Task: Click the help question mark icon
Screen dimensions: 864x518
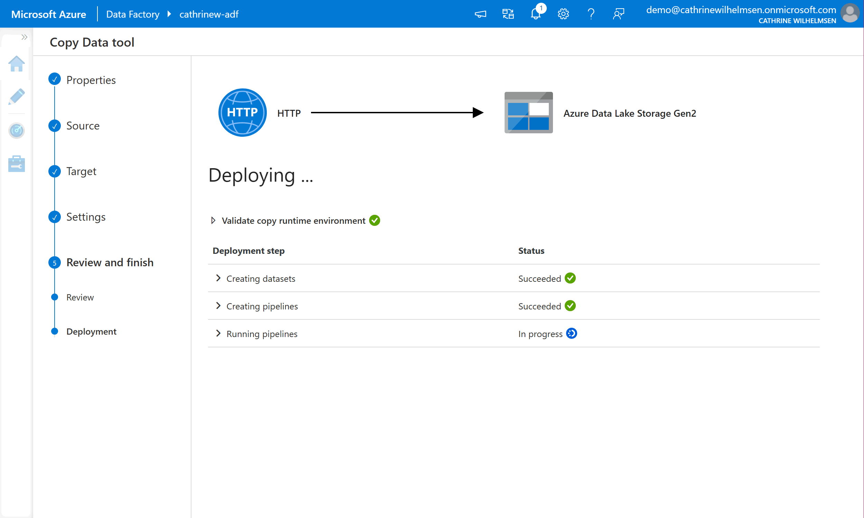Action: (x=591, y=14)
